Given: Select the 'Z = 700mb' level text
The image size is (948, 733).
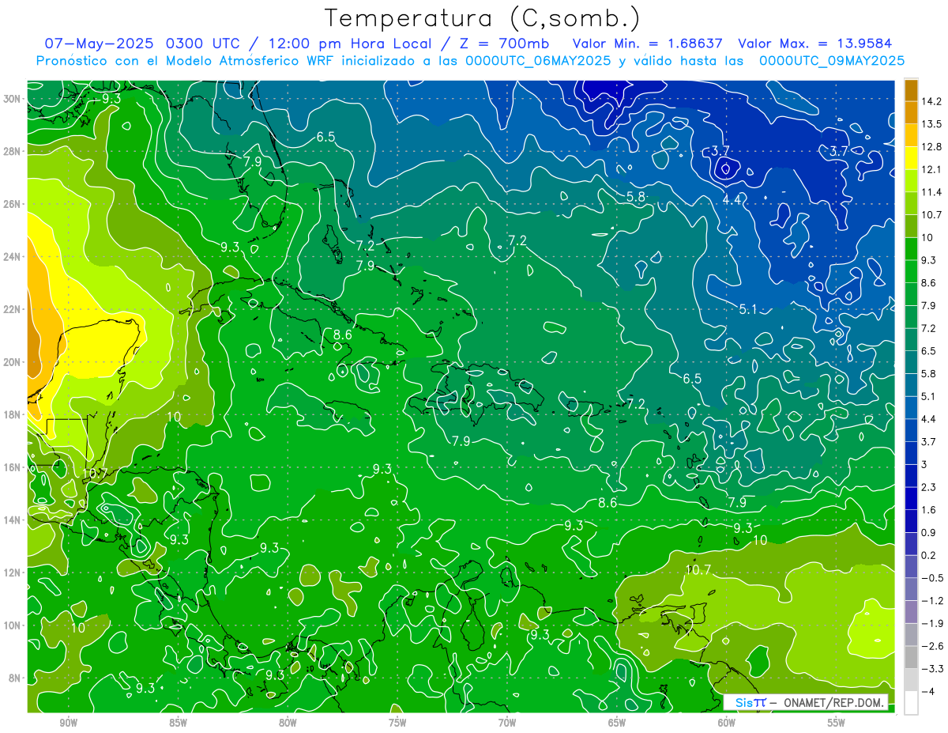Looking at the screenshot, I should coord(506,43).
